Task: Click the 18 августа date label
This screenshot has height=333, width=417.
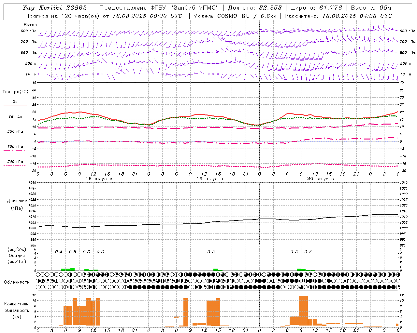Action: click(x=99, y=179)
